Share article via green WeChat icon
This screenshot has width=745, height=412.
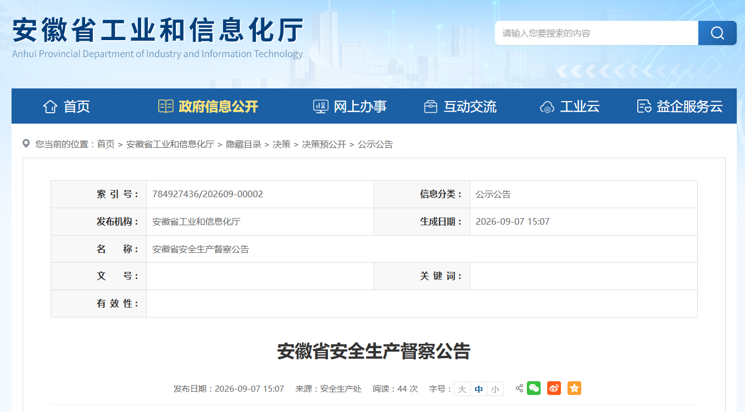coord(533,388)
